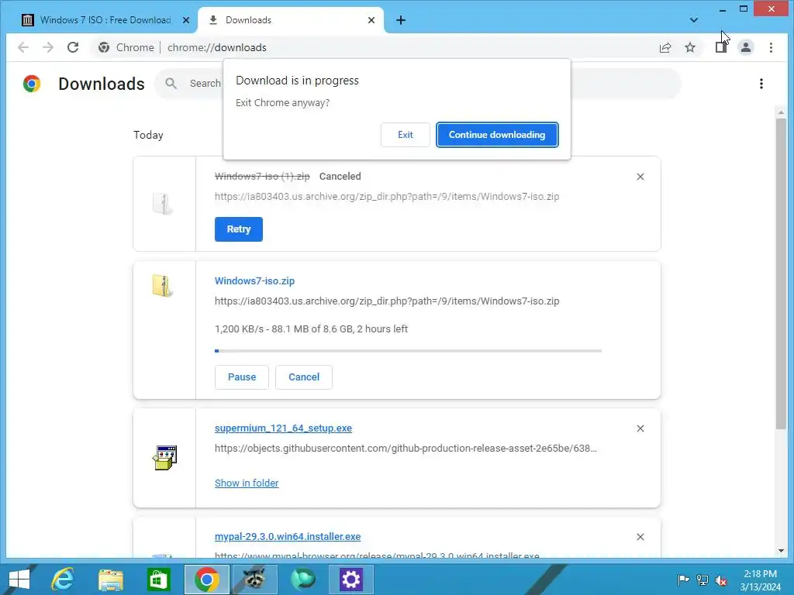Open the profile avatar menu
The height and width of the screenshot is (595, 794).
745,47
